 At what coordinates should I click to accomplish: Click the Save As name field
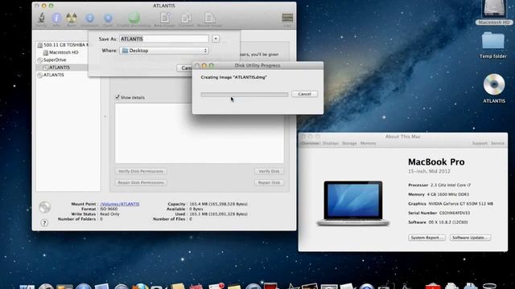pos(164,39)
